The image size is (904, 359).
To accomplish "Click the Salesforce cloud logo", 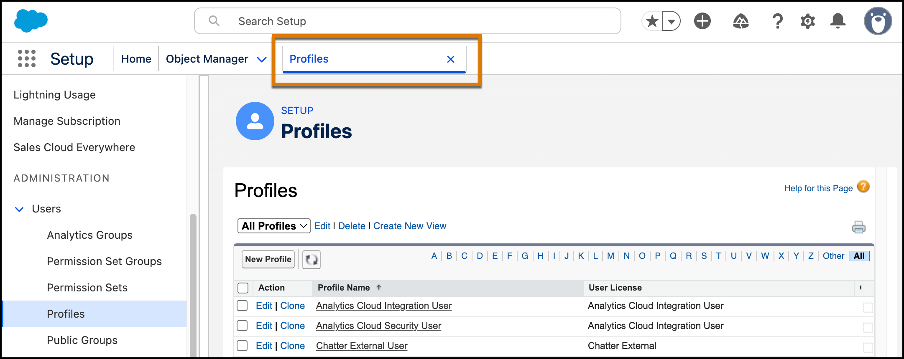I will (31, 20).
